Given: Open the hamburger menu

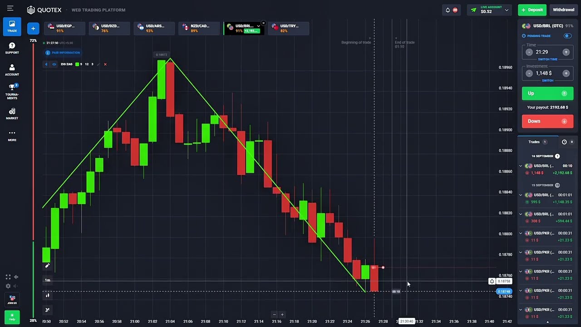Looking at the screenshot, I should tap(10, 8).
